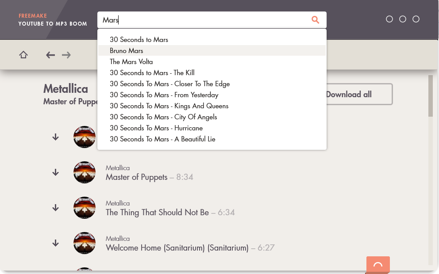Click The Thing That Should Not Be title
Viewport: 439px width, 274px height.
click(x=157, y=213)
